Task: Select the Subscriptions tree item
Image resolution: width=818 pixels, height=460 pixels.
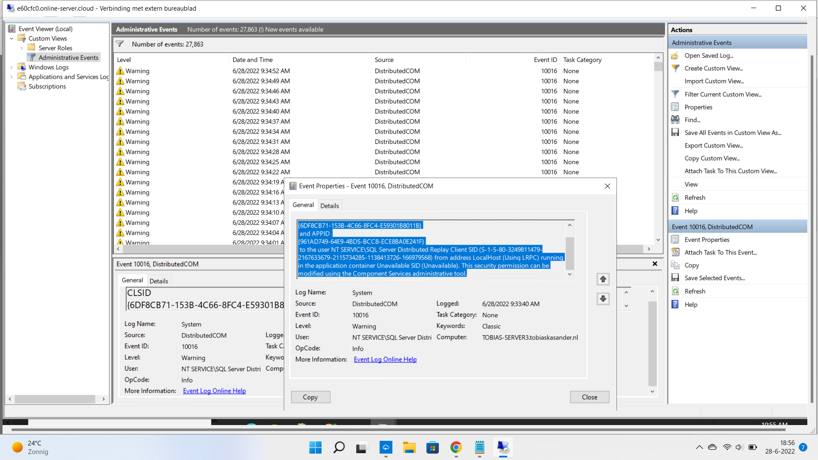Action: (x=47, y=86)
